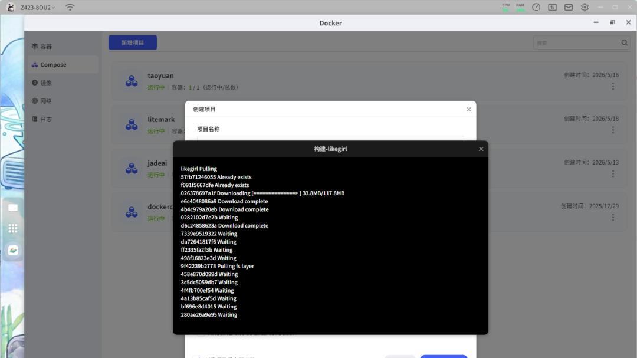Viewport: 637px width, 358px height.
Task: Click the litemark project cube icon
Action: click(132, 124)
